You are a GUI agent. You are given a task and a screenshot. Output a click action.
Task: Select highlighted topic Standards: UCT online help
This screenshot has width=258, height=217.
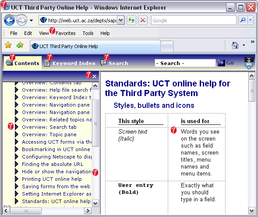pos(56,201)
